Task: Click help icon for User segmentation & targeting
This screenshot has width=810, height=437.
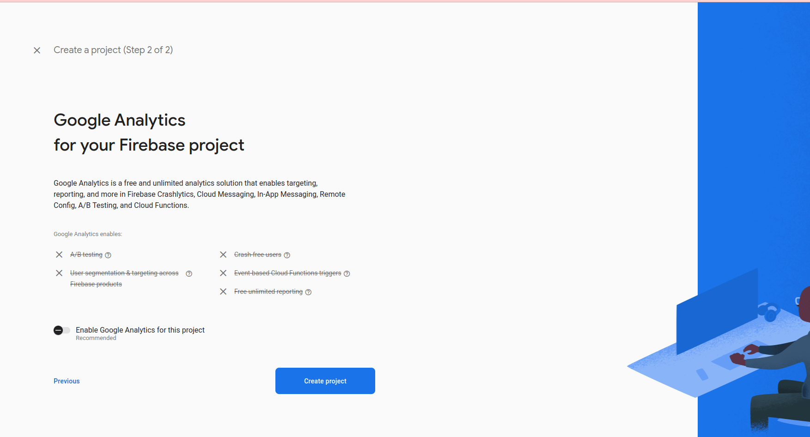Action: pyautogui.click(x=189, y=273)
